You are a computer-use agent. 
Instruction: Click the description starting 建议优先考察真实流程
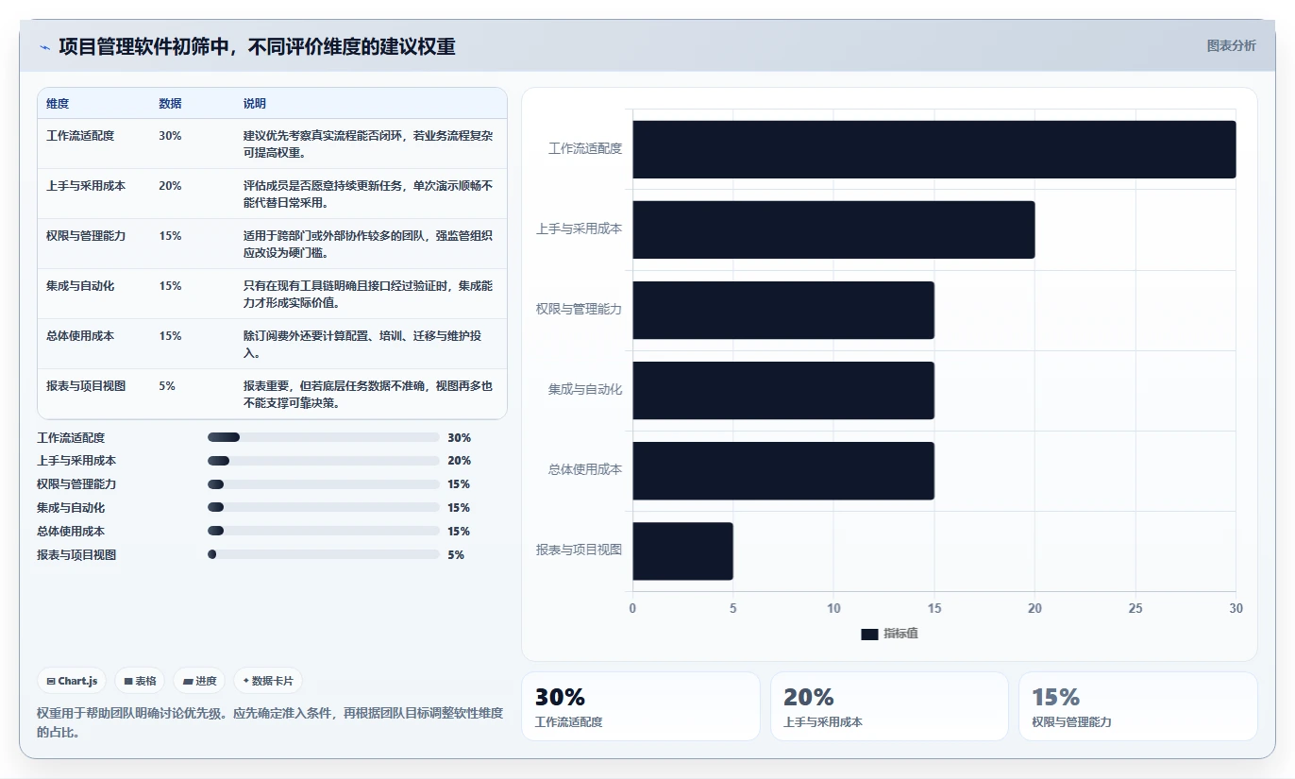(x=368, y=144)
